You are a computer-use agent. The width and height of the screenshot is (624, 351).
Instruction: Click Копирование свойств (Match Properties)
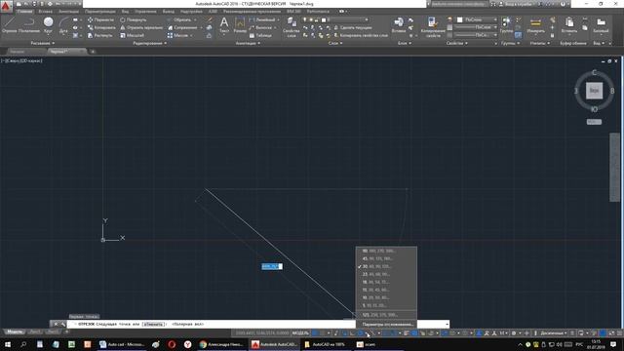433,26
